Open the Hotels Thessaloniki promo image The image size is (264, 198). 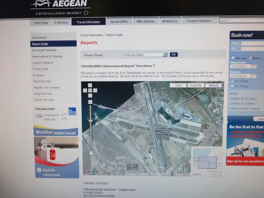pos(56,157)
